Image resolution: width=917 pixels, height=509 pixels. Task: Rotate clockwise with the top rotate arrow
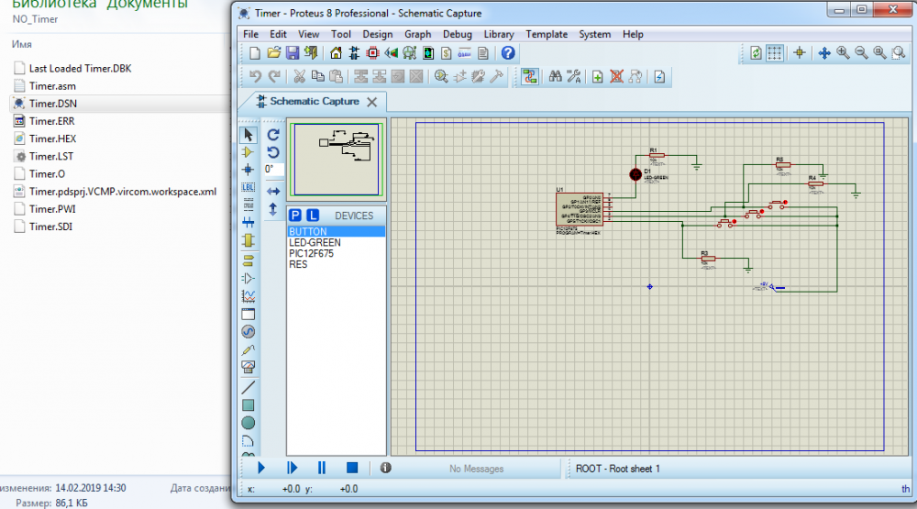[x=273, y=135]
